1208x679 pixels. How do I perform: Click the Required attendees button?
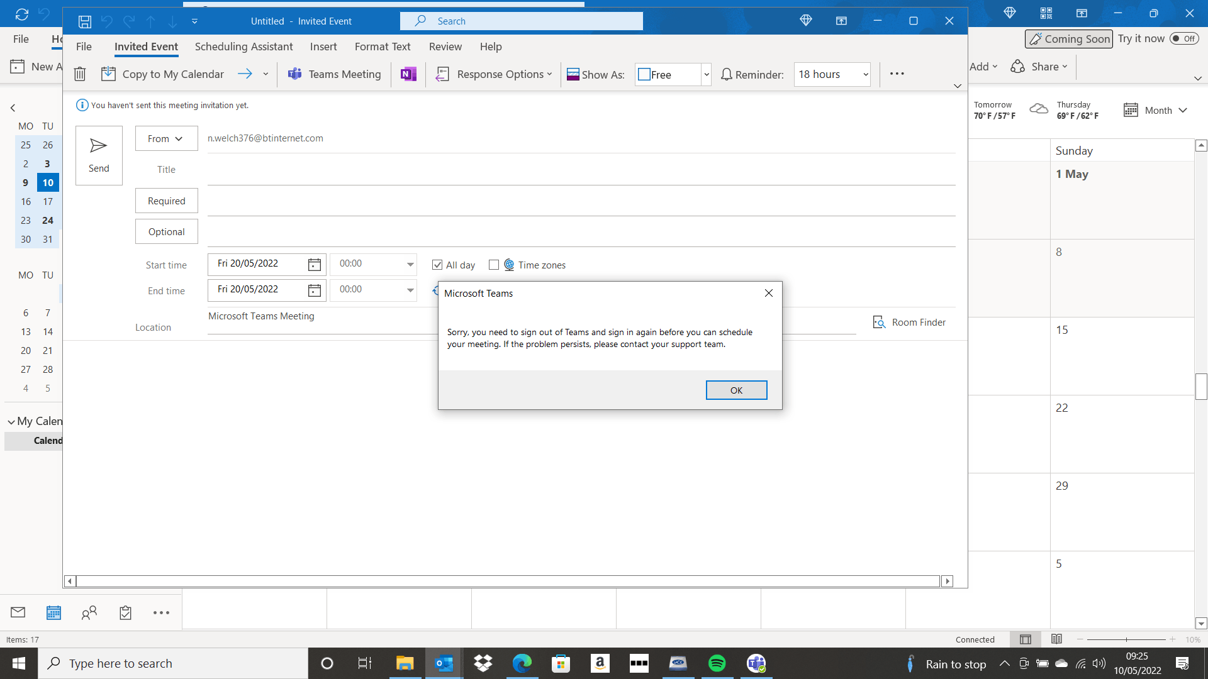(x=166, y=201)
